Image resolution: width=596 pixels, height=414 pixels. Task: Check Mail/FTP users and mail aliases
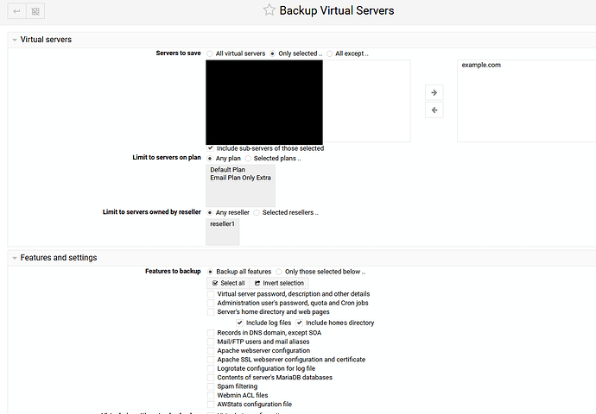(x=211, y=342)
